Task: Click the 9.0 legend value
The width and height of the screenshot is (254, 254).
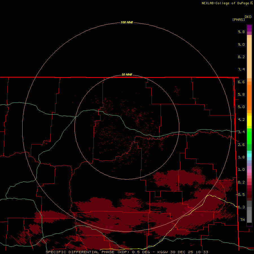Action: 241,44
